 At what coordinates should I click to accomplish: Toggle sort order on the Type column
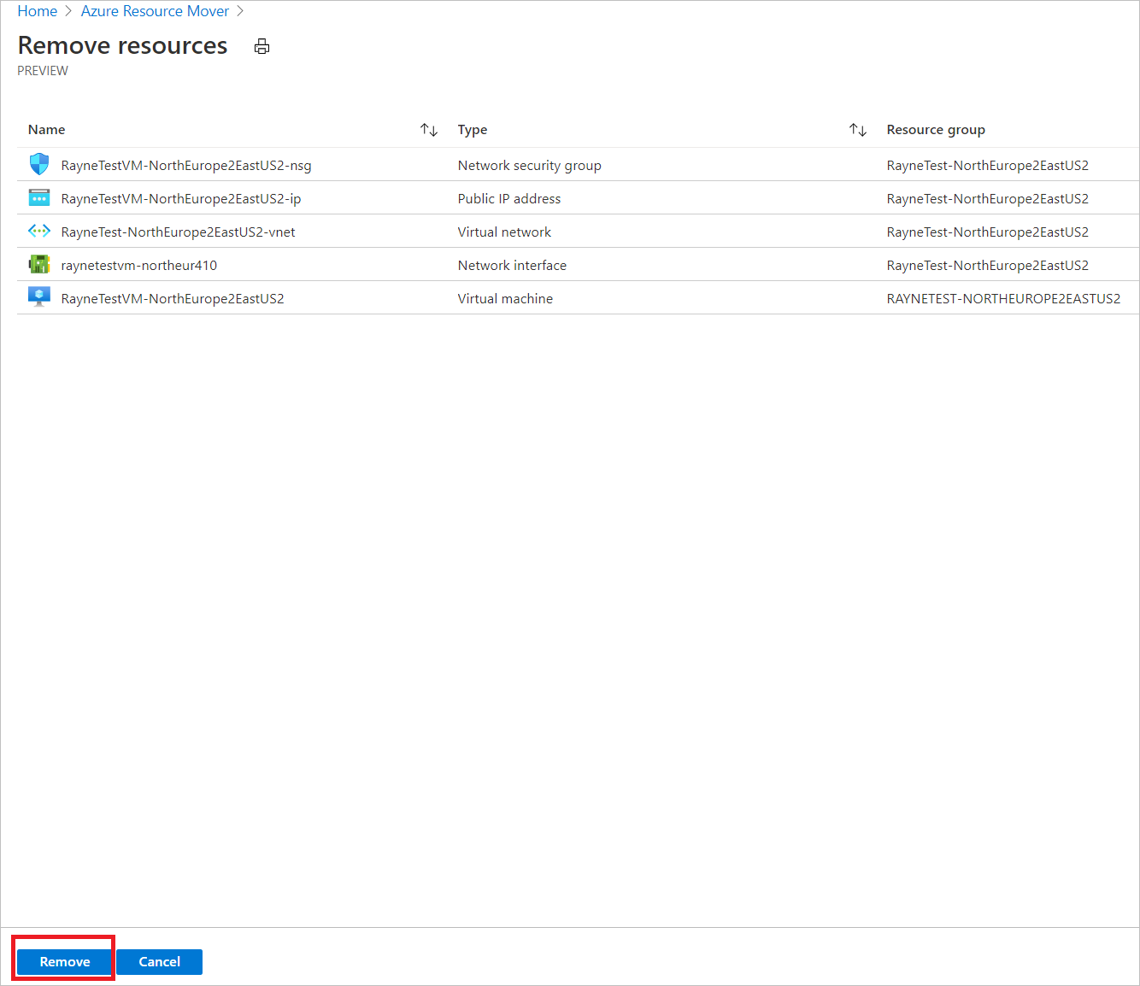[x=858, y=129]
